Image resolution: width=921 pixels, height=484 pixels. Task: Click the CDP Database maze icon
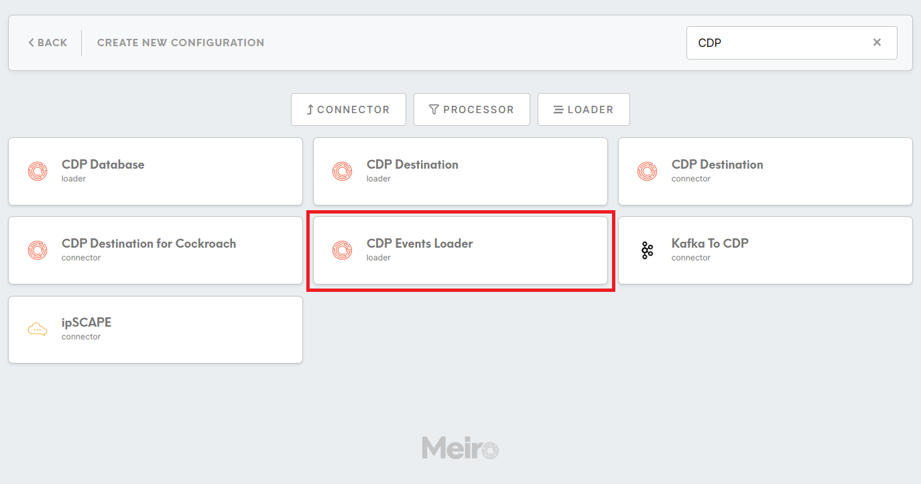point(38,171)
